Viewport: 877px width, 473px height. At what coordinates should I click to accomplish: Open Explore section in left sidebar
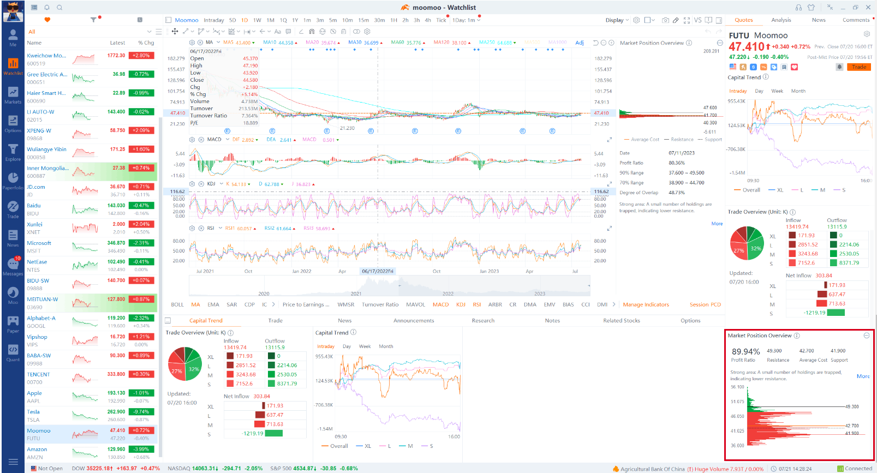(x=13, y=152)
